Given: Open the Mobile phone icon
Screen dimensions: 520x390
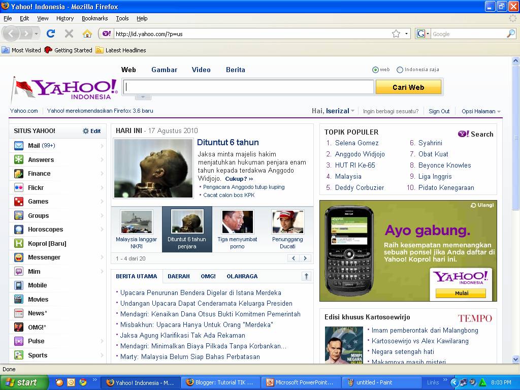Looking at the screenshot, I should pyautogui.click(x=19, y=285).
